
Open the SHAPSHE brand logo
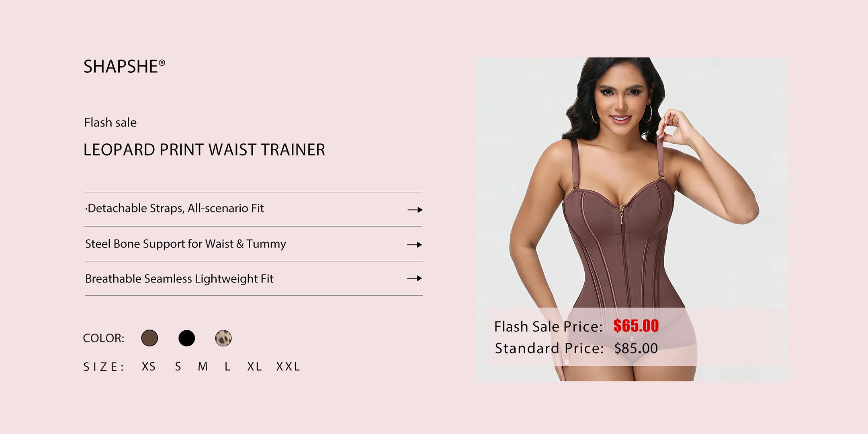[x=124, y=66]
